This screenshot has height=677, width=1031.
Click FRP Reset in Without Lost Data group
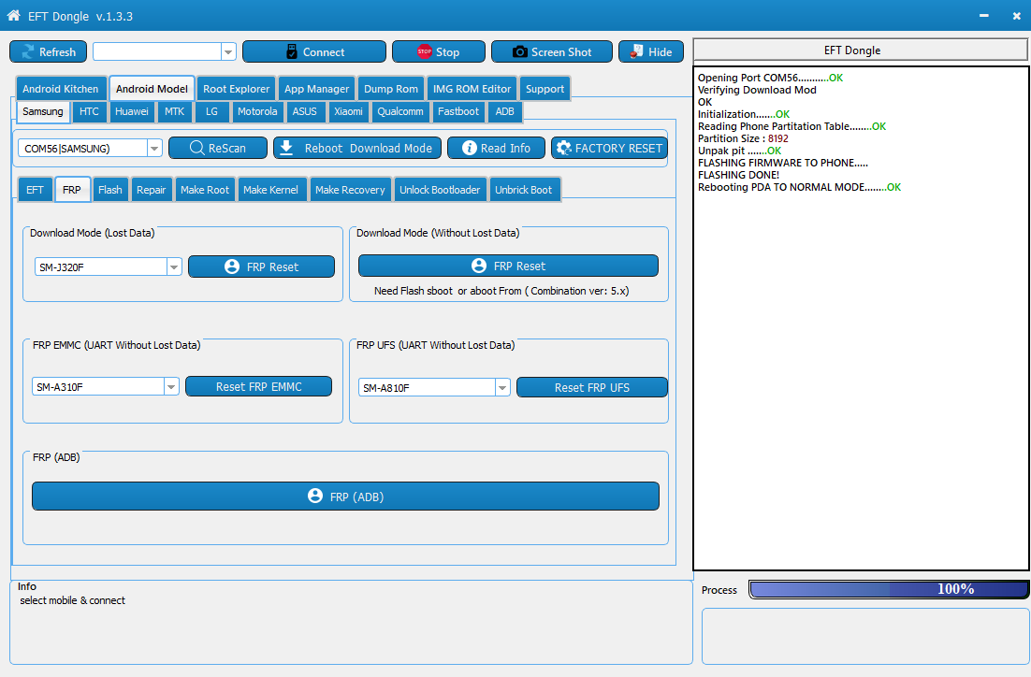coord(508,266)
